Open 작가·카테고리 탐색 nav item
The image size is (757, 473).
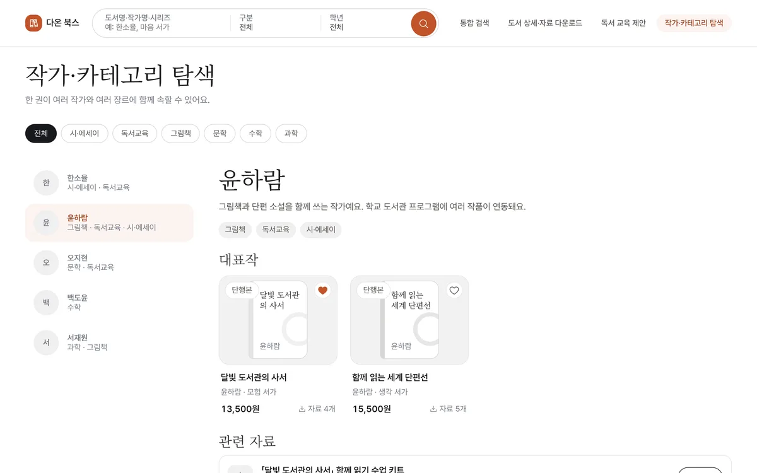[694, 23]
